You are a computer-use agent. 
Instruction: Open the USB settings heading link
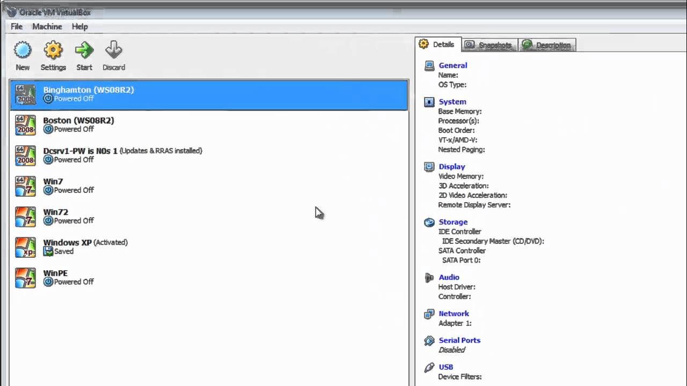[445, 367]
